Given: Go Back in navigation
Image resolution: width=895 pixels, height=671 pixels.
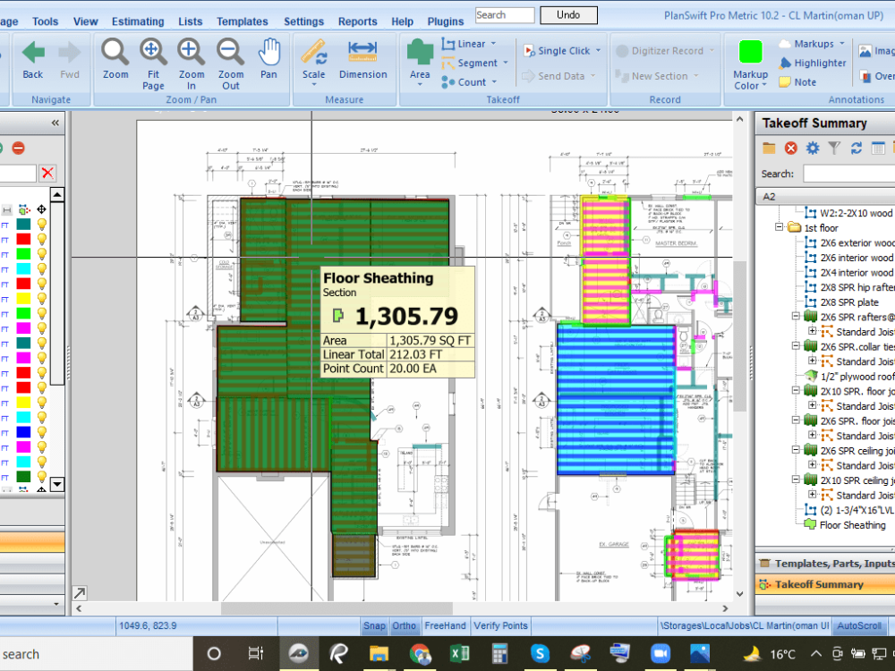Looking at the screenshot, I should coord(33,60).
